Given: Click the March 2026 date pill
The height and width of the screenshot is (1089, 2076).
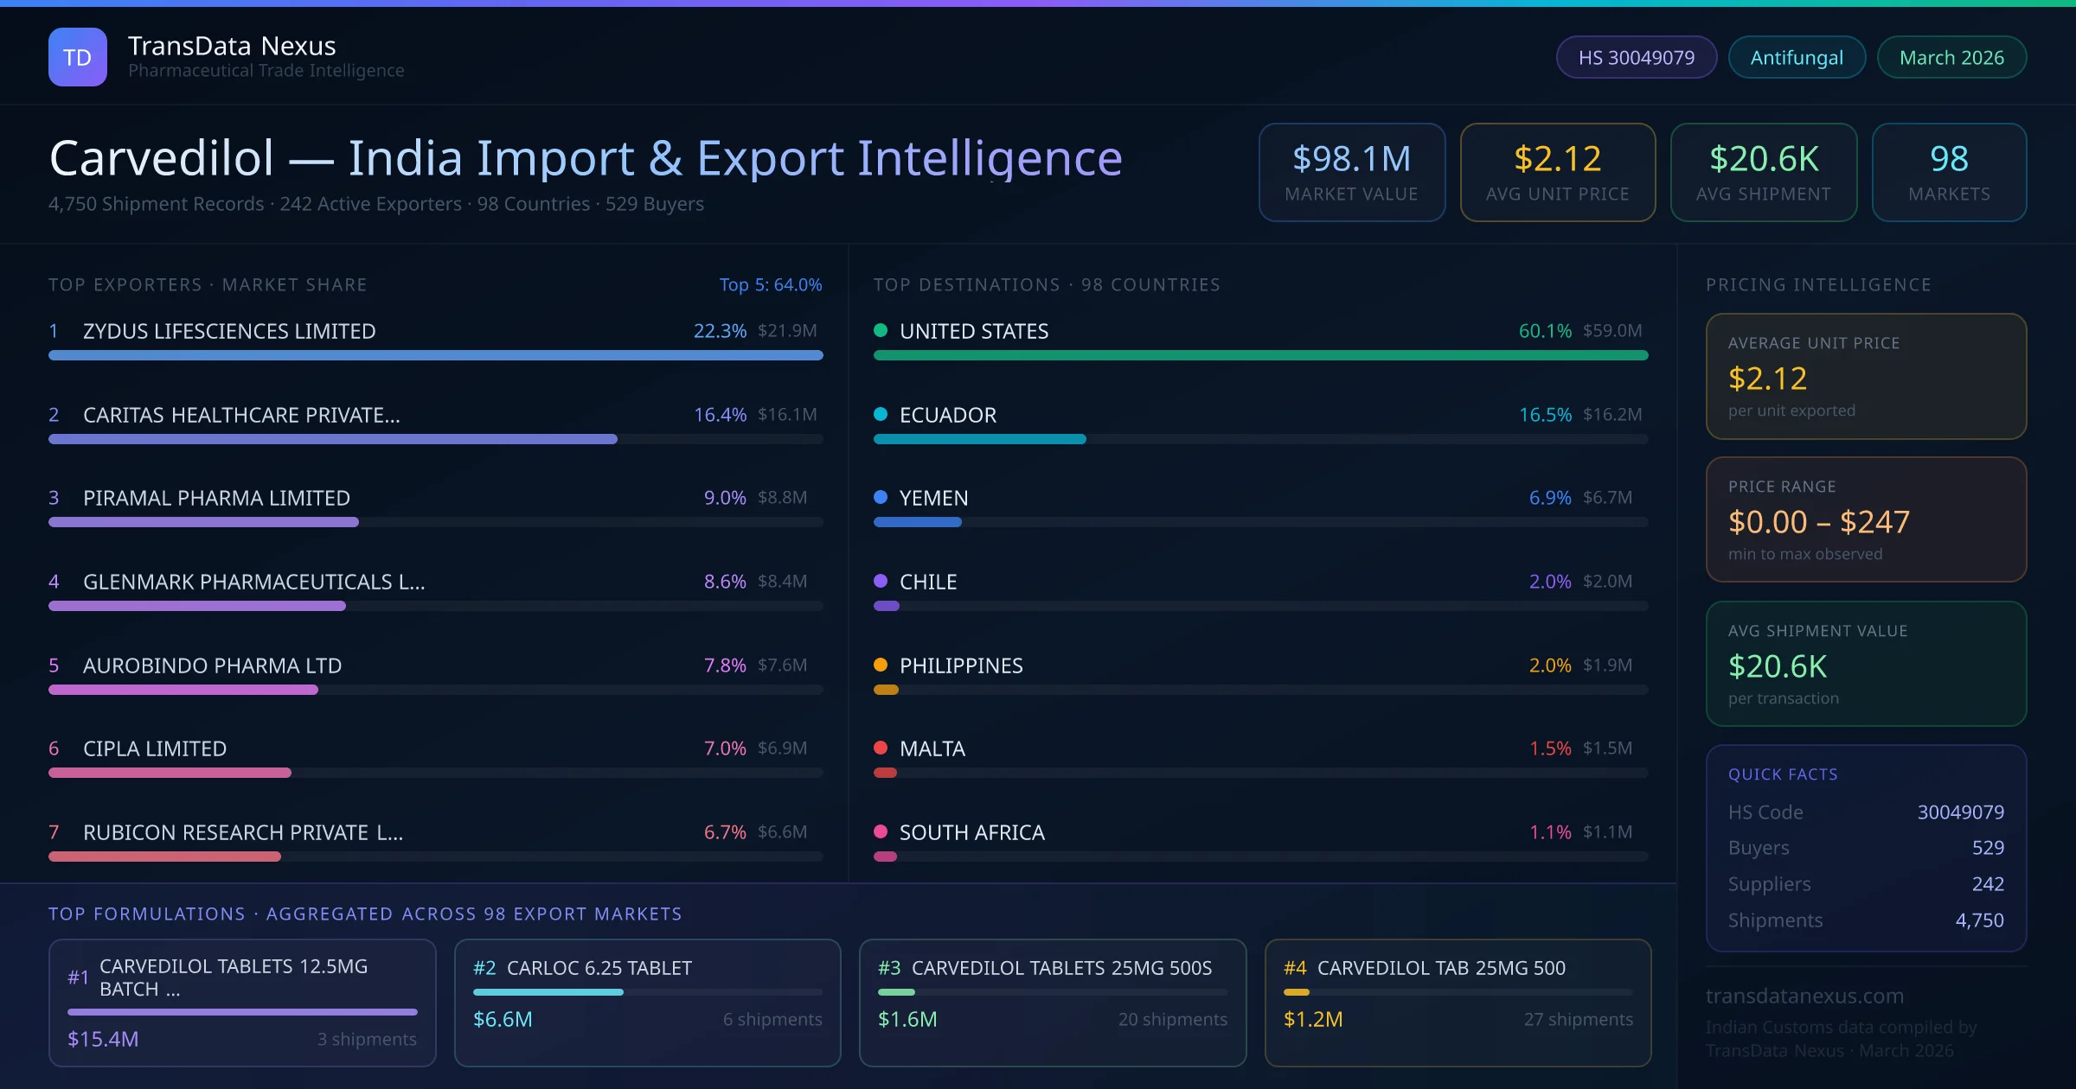Looking at the screenshot, I should click(x=1951, y=57).
